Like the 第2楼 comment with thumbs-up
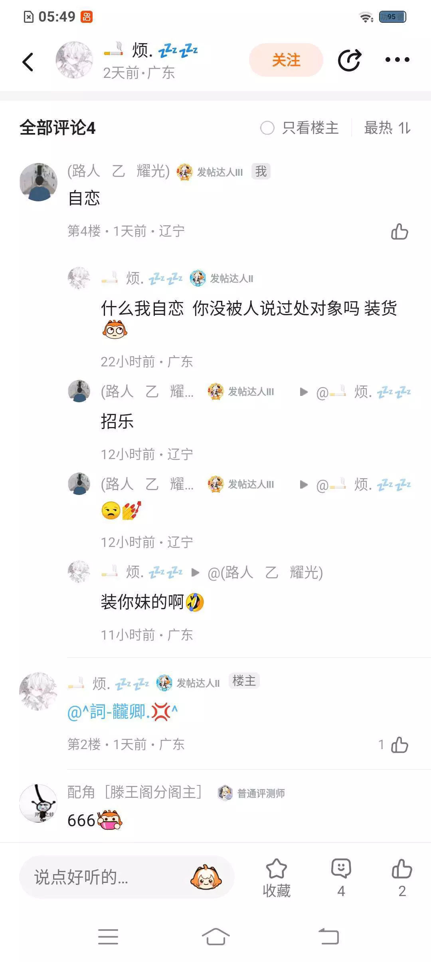This screenshot has width=431, height=962. pyautogui.click(x=399, y=745)
